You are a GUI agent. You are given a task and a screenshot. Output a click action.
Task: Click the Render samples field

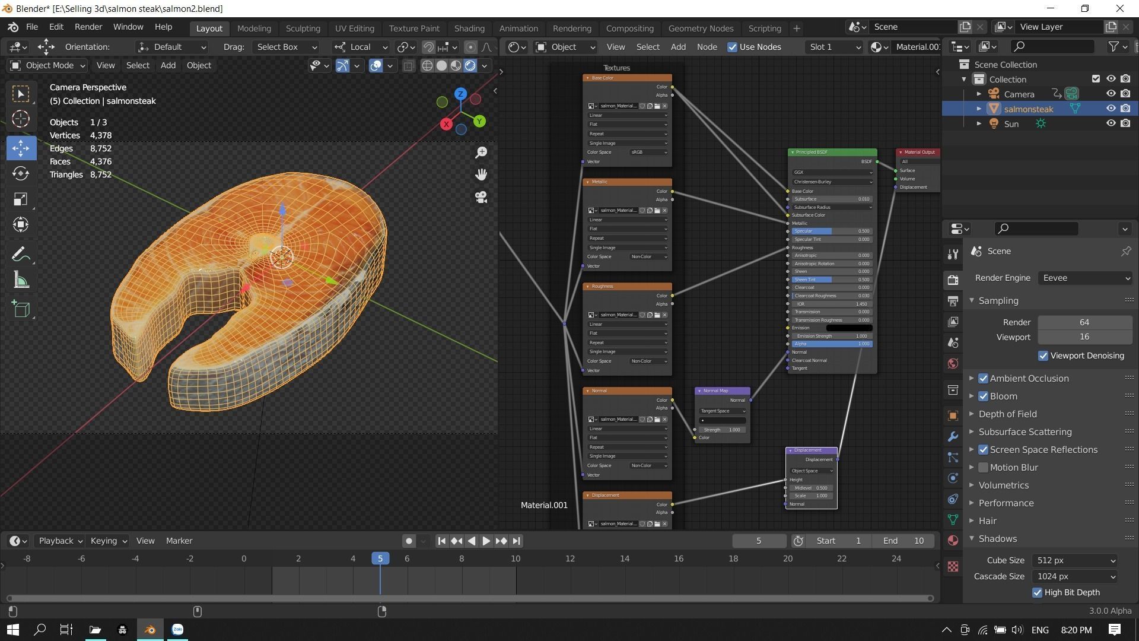coord(1084,322)
